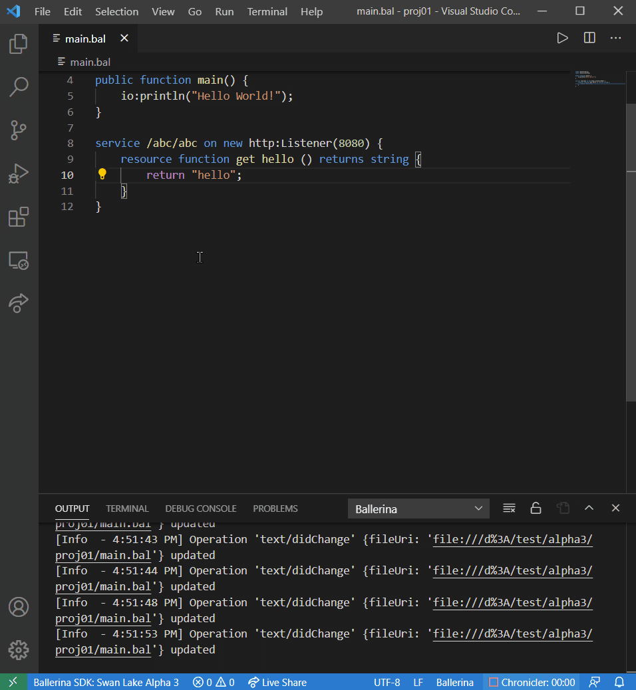Viewport: 636px width, 690px height.
Task: Open the Ballerina output channel dropdown
Action: click(x=418, y=509)
